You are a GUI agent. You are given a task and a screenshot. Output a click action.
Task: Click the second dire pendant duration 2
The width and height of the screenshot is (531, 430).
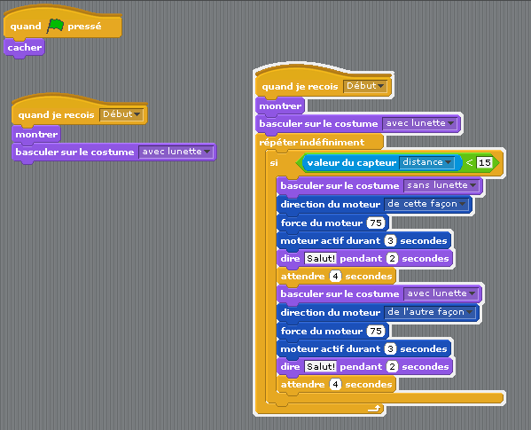pyautogui.click(x=392, y=366)
